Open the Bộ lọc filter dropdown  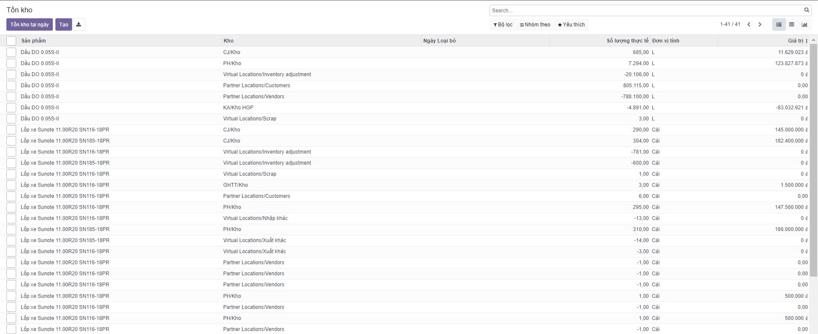(x=503, y=25)
